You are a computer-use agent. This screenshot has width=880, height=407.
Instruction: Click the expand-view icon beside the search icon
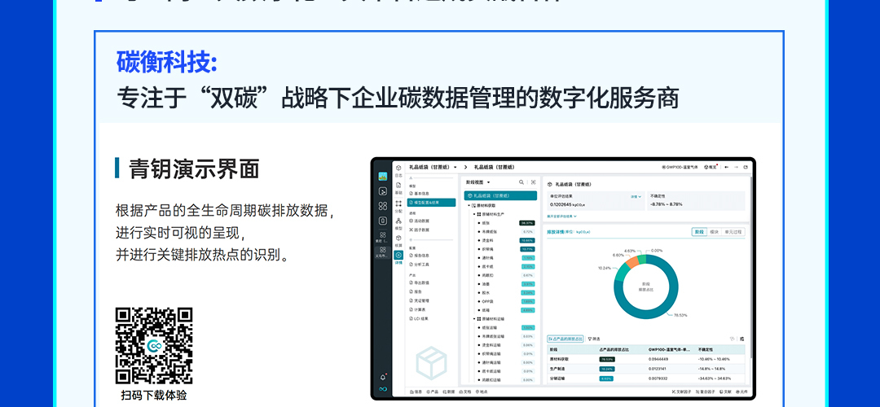pyautogui.click(x=533, y=182)
